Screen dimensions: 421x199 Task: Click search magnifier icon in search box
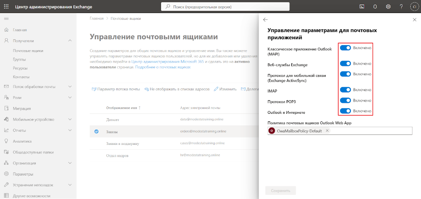click(168, 7)
